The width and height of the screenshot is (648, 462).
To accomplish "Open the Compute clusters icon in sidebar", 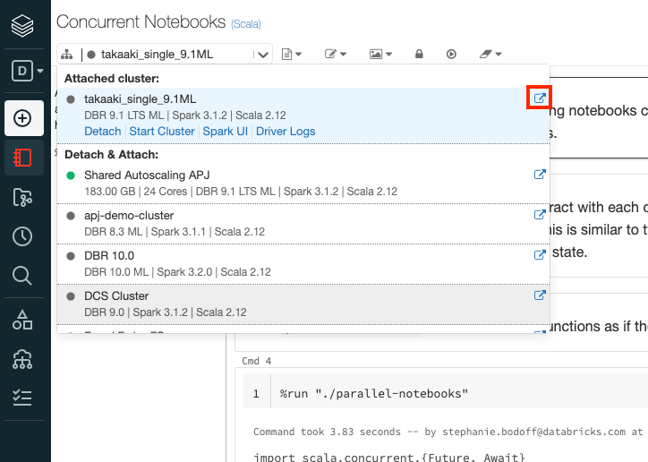I will [22, 359].
